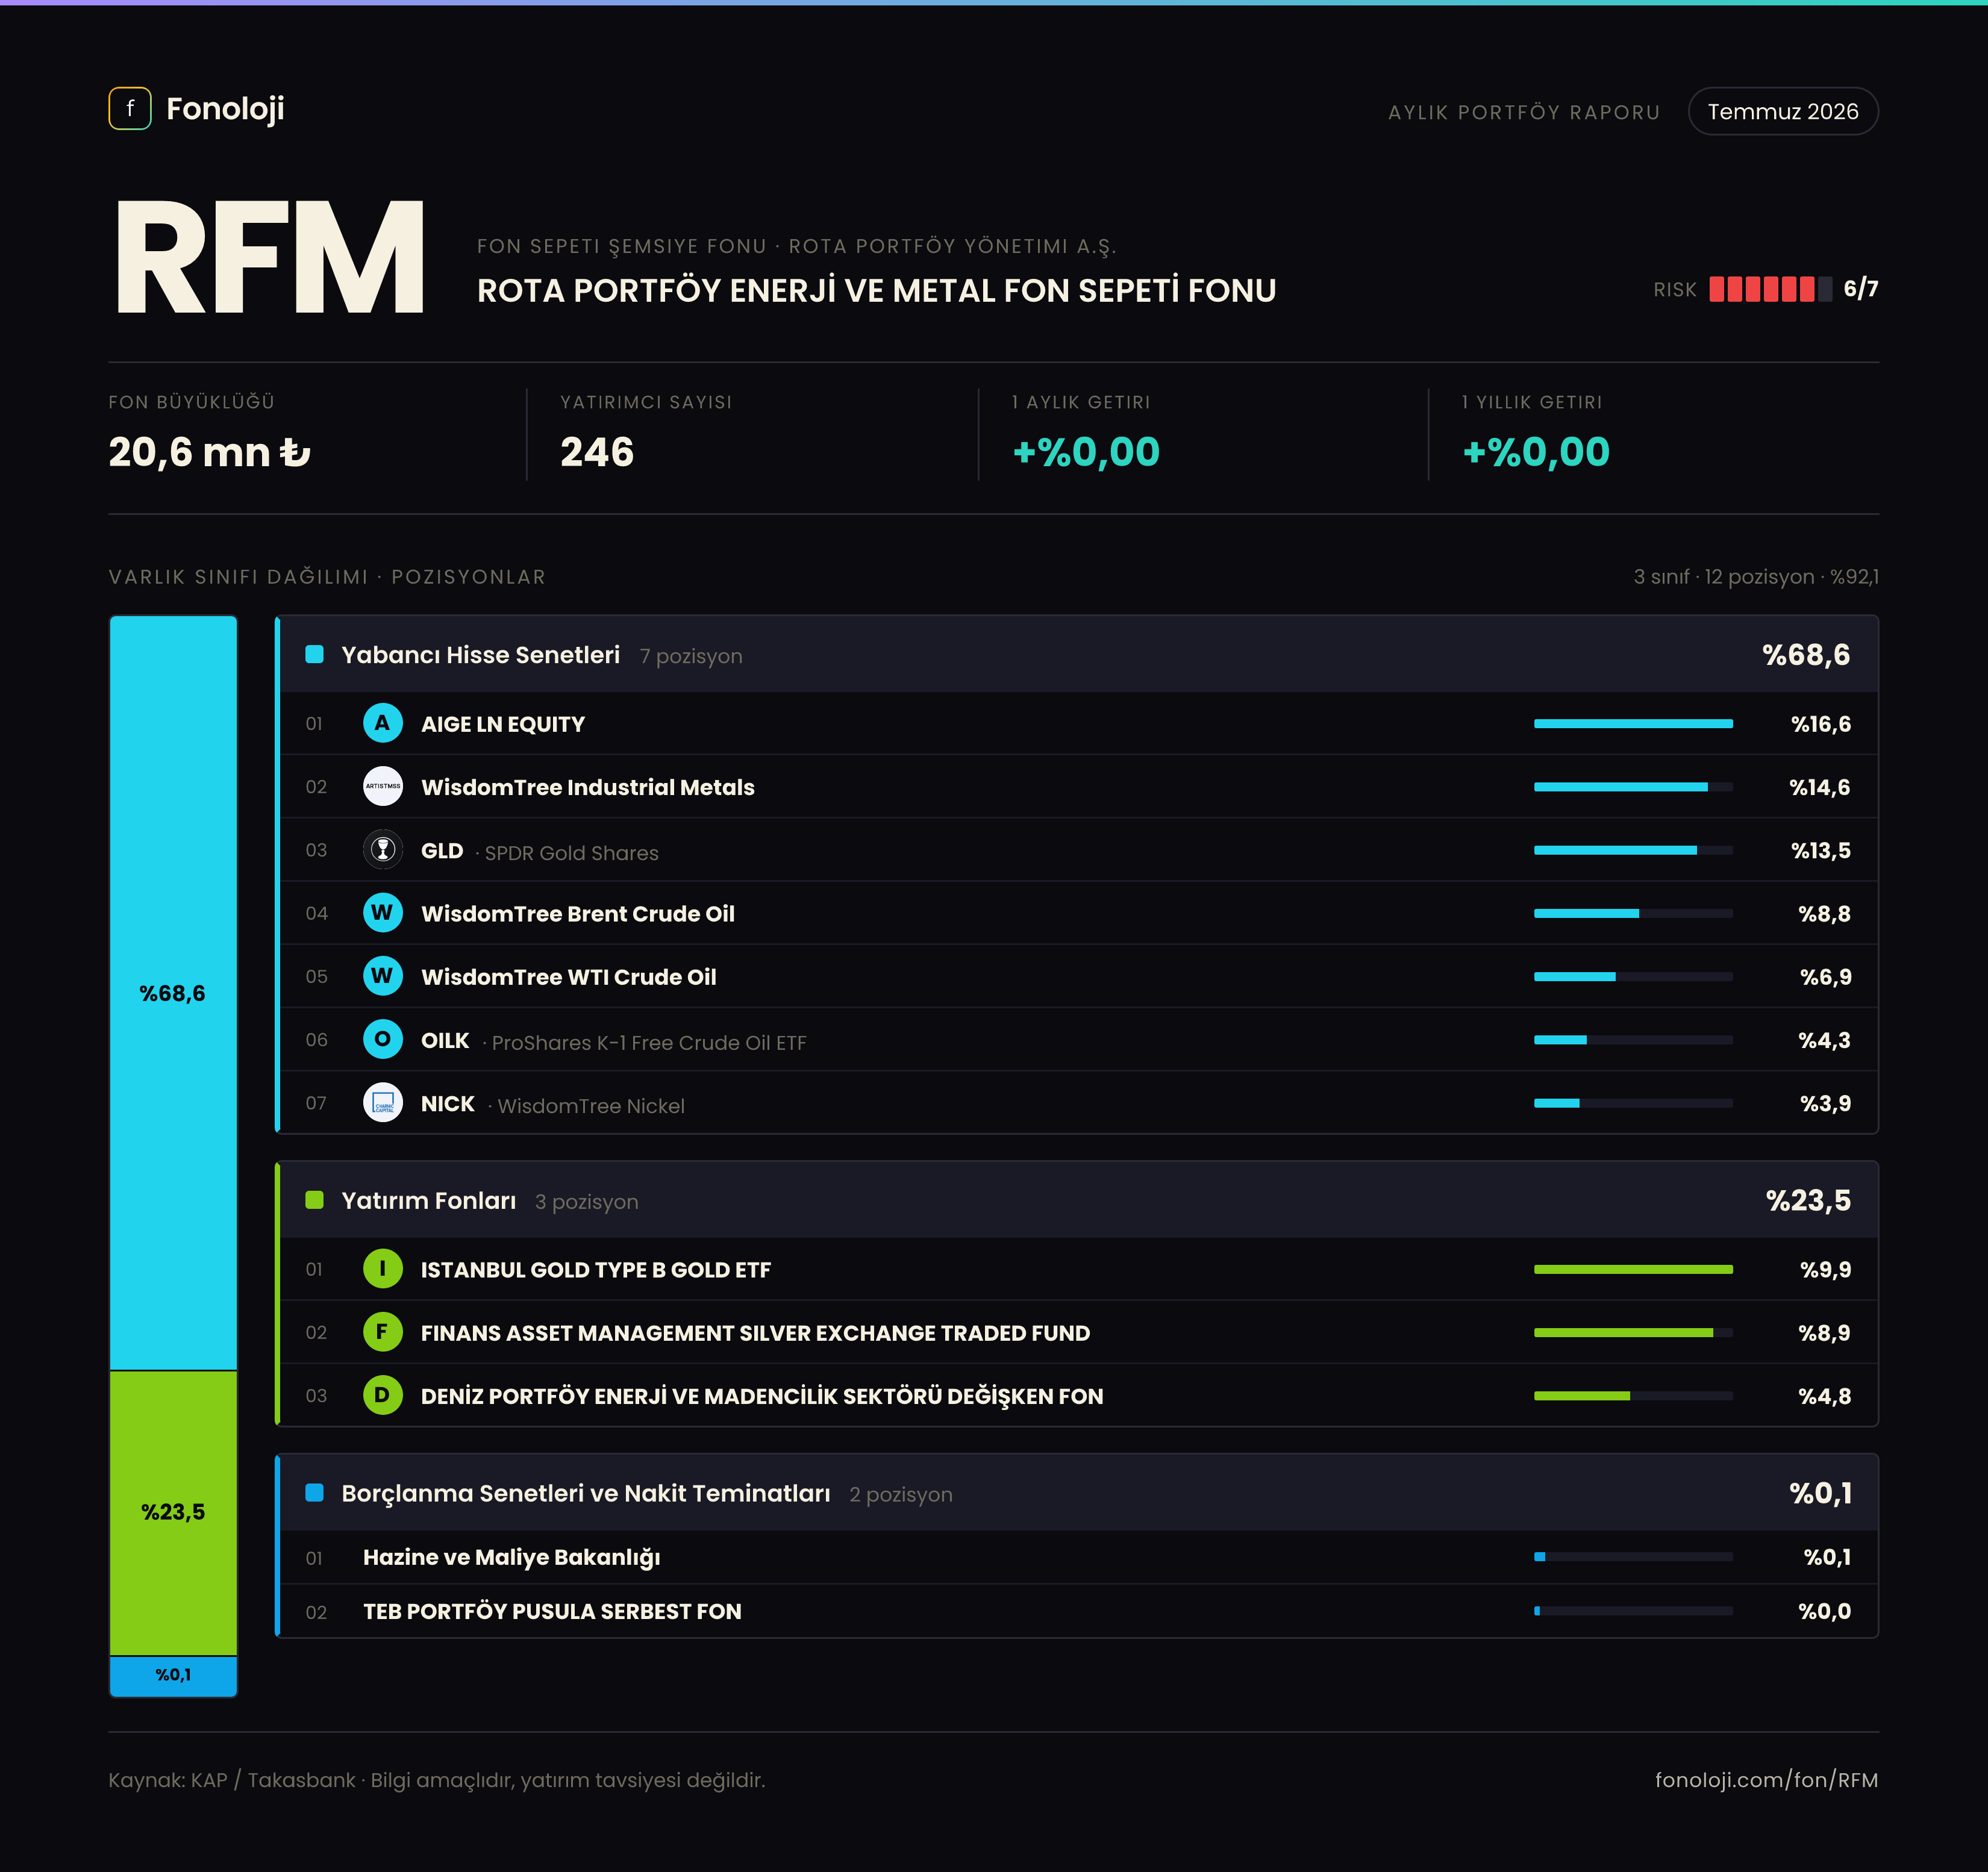1988x1872 pixels.
Task: Click the WisdomTree Nickel weight bar
Action: pyautogui.click(x=1633, y=1103)
